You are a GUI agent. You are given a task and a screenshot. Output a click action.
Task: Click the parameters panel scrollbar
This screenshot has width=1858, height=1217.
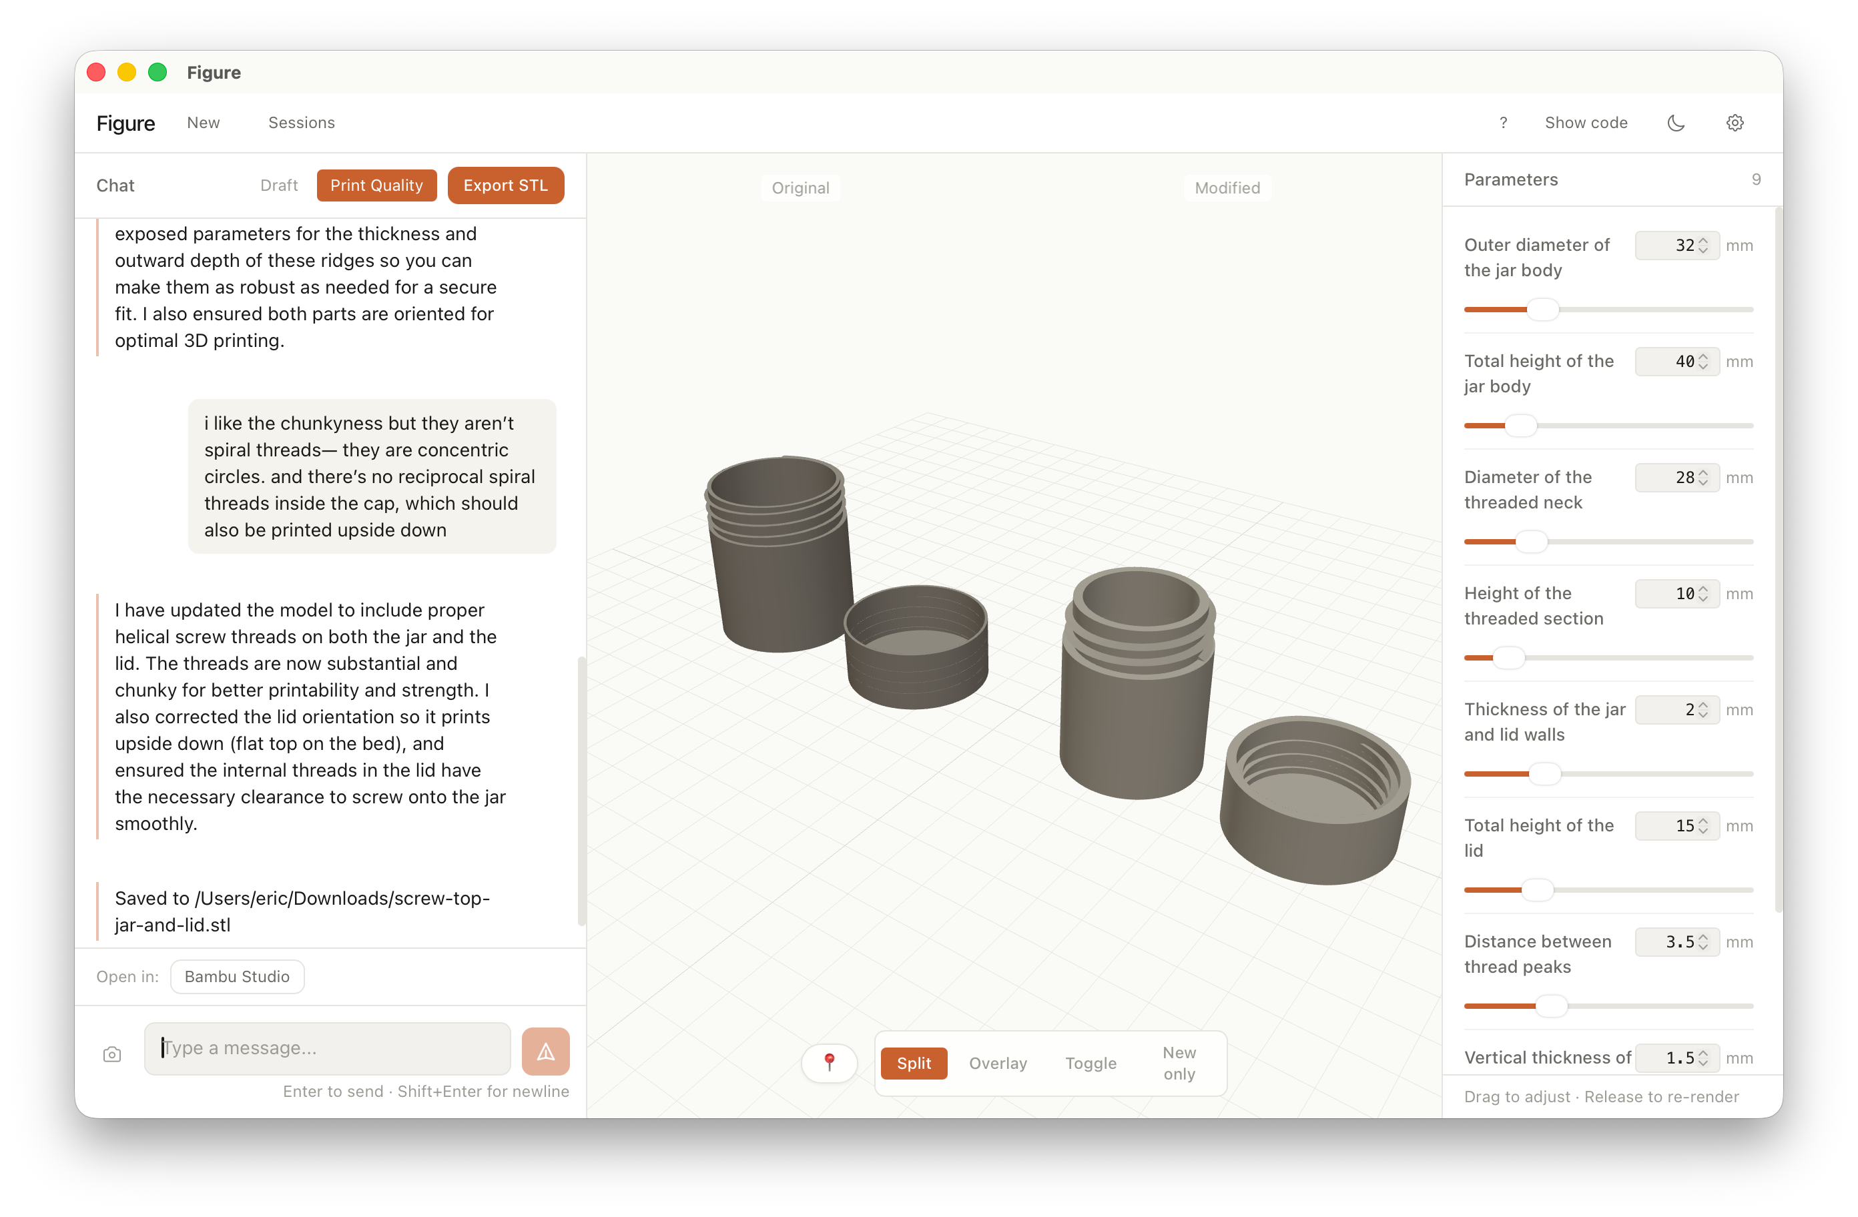[x=1779, y=559]
